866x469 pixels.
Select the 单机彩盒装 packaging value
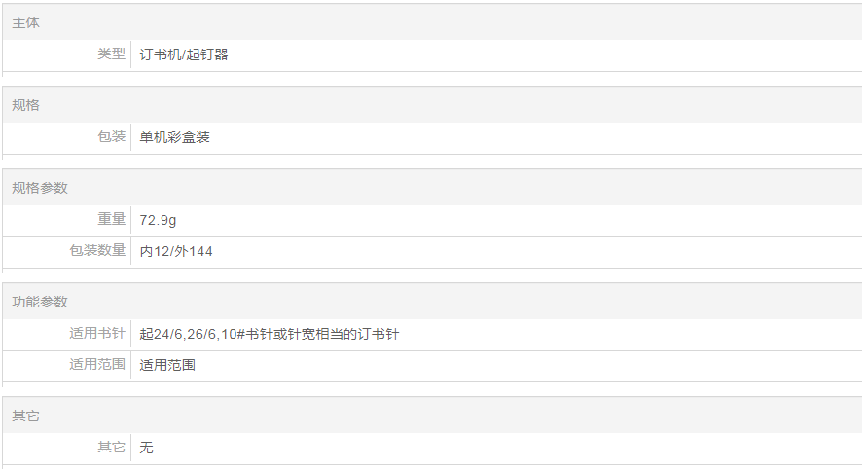tap(174, 137)
